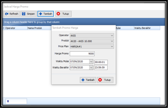Click the Waktu Mulai date text field
This screenshot has height=108, width=168.
79,62
